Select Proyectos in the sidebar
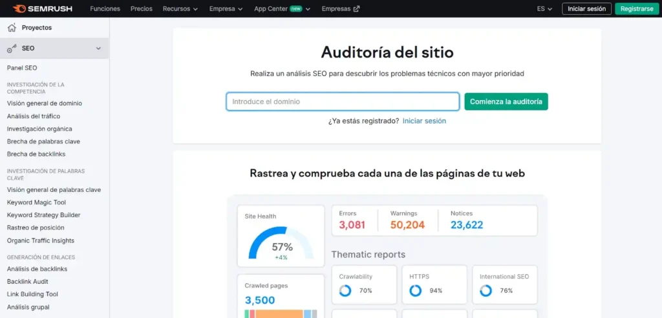 click(x=37, y=28)
